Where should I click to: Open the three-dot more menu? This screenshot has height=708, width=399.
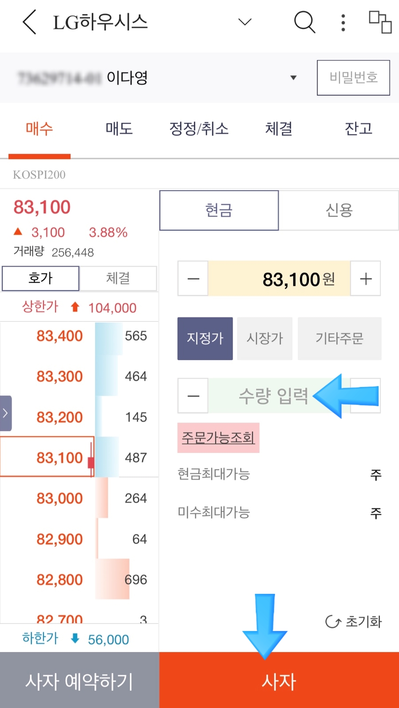pos(343,22)
